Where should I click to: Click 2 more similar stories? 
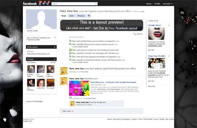coord(80,47)
